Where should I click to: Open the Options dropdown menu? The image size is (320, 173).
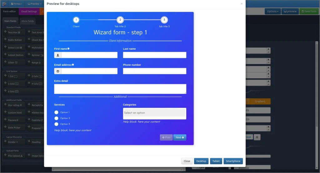(272, 12)
